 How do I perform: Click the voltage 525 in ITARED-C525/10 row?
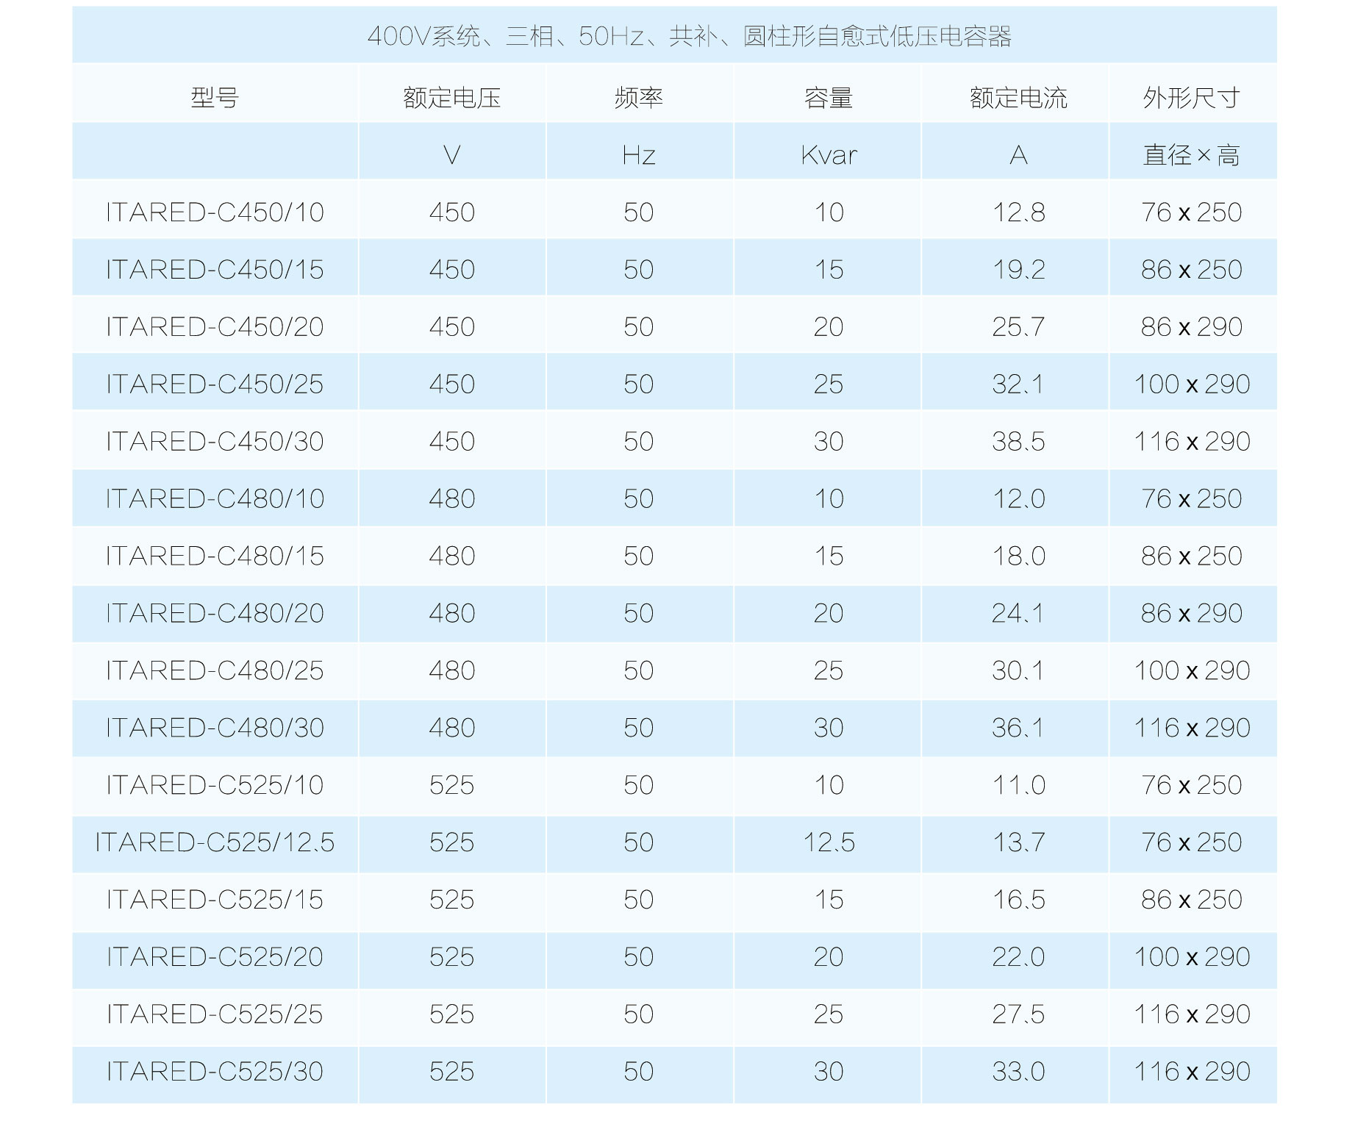tap(451, 786)
